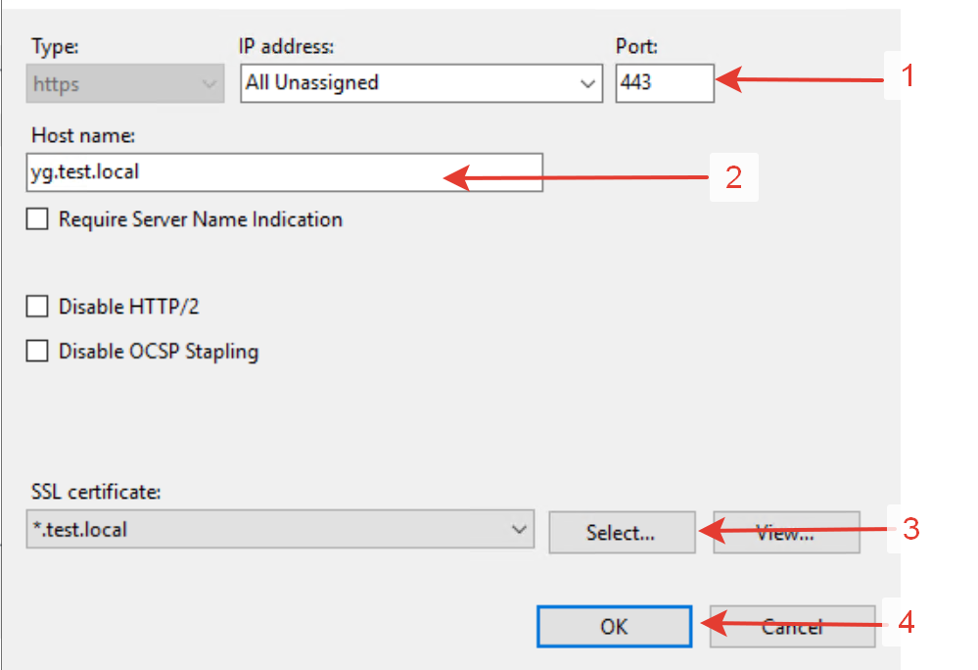Click the Require Server Name Indication label
The height and width of the screenshot is (670, 978).
[x=201, y=219]
